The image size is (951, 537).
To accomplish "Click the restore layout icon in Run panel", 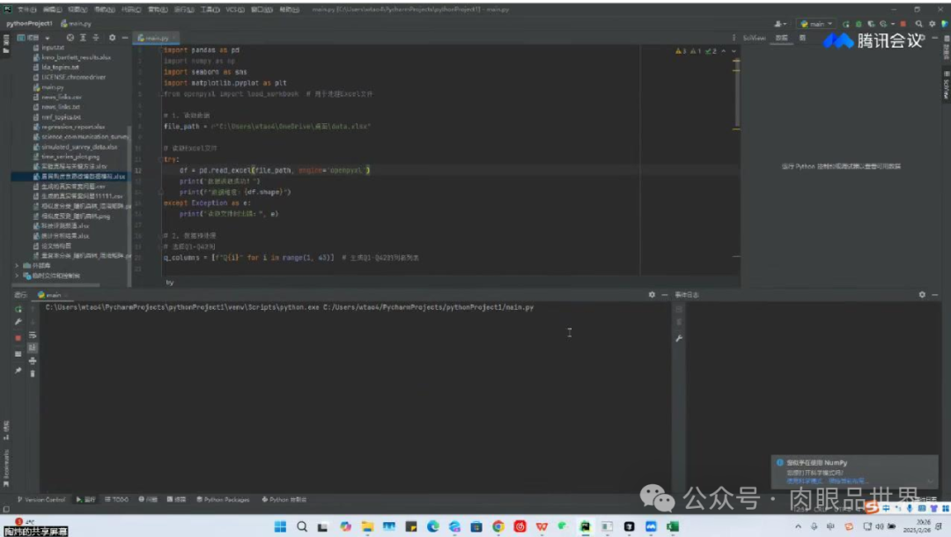I will point(18,354).
